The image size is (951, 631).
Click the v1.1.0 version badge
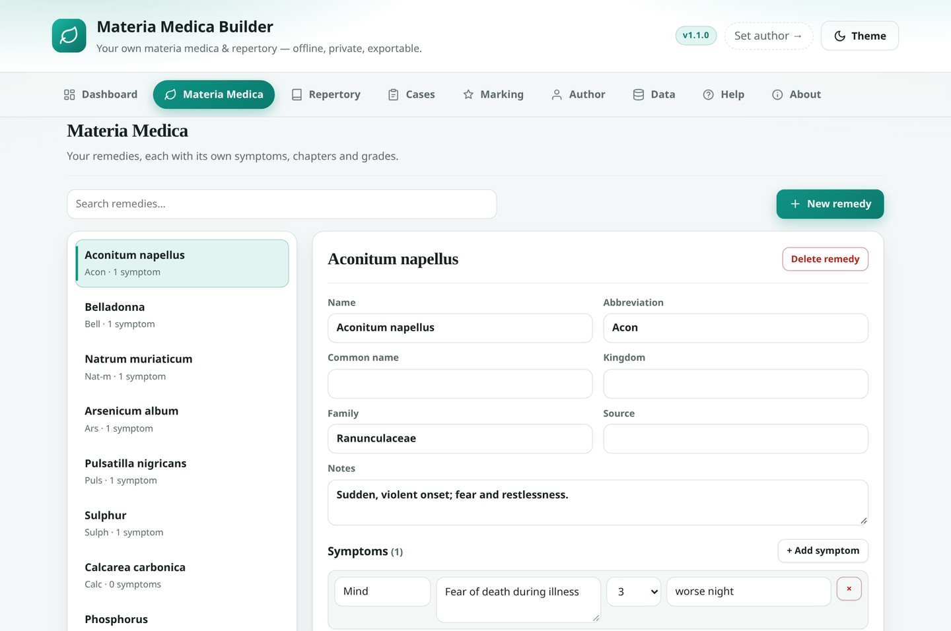[696, 36]
